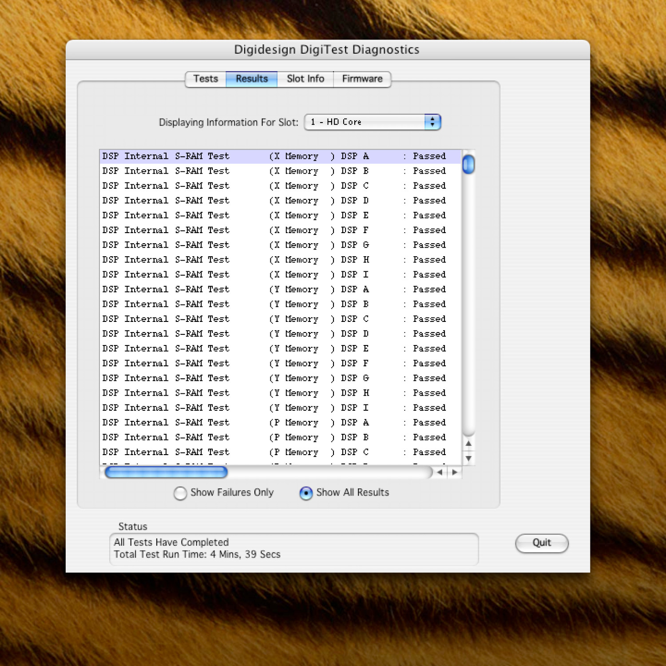The image size is (666, 666).
Task: Click the scroll left arrow under results
Action: (440, 472)
